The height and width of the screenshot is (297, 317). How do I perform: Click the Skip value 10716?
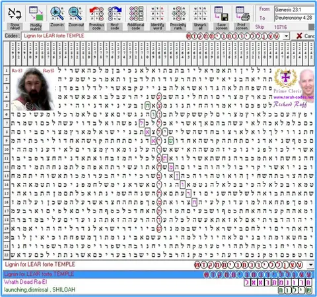click(280, 27)
